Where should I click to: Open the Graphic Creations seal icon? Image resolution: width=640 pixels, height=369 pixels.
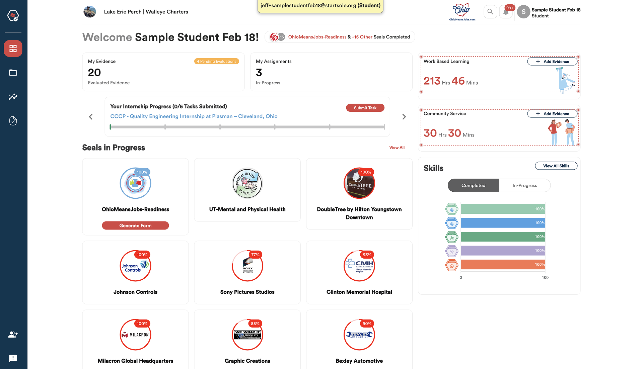tap(247, 335)
